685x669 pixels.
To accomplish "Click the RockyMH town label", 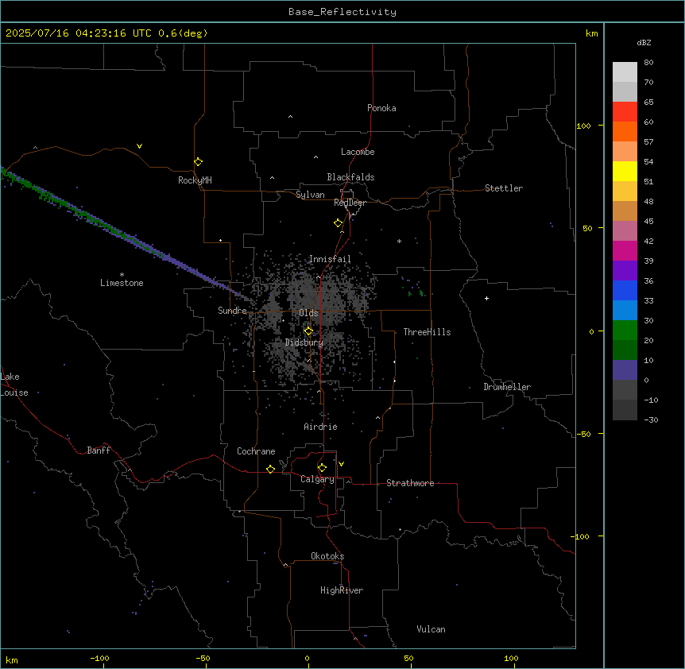I will (195, 180).
